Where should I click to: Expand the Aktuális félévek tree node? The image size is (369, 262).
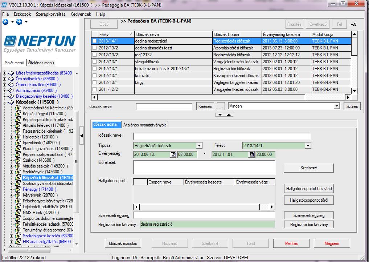[12, 125]
